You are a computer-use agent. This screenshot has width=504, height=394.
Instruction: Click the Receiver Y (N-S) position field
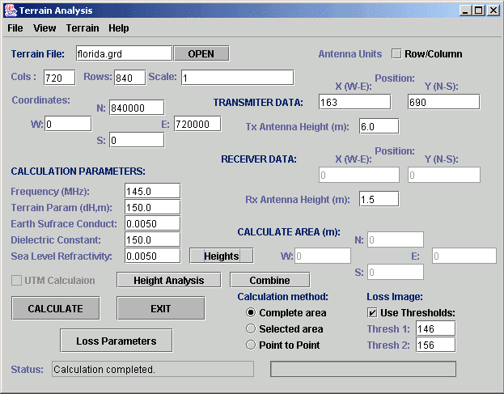[x=444, y=175]
